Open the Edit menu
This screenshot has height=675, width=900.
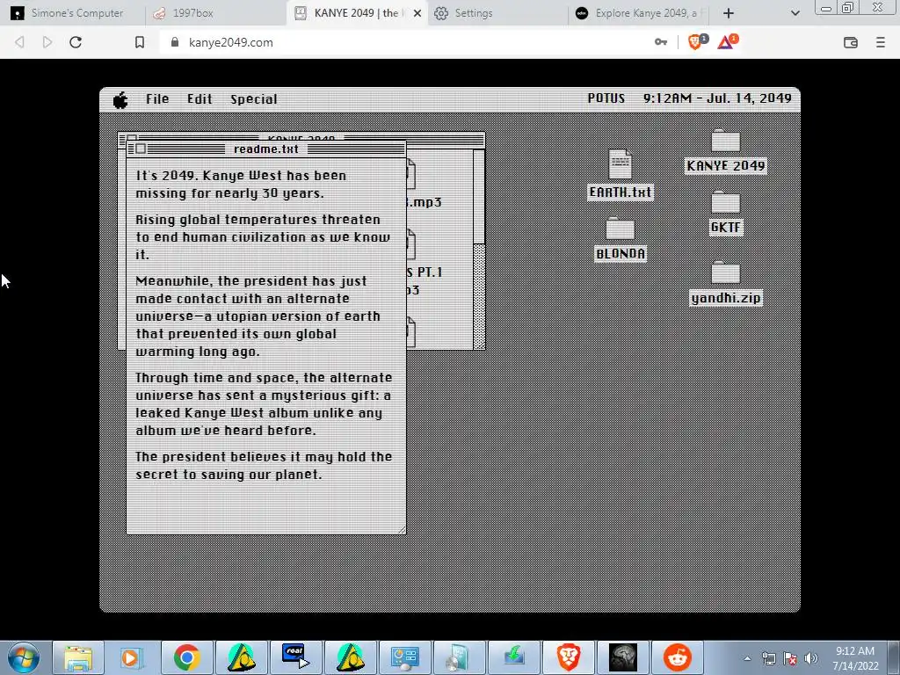[x=200, y=99]
